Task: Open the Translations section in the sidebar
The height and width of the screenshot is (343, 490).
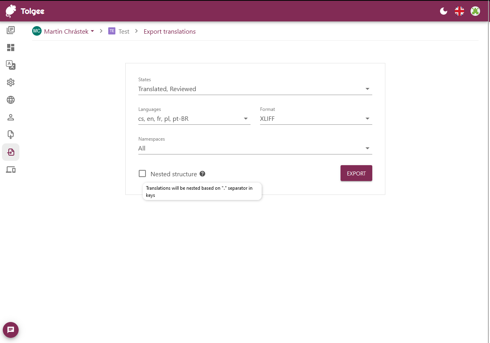Action: tap(11, 65)
